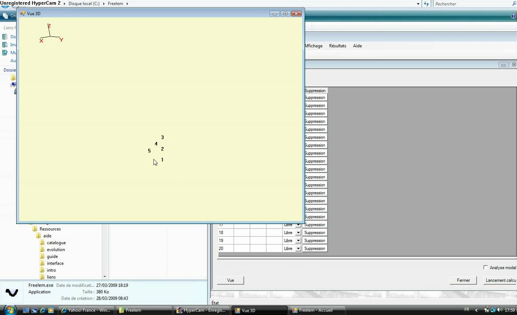This screenshot has width=517, height=315.
Task: Expand the arrow before Disque local (C:)
Action: tap(64, 3)
